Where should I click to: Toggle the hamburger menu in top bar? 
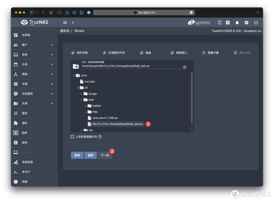(65, 23)
